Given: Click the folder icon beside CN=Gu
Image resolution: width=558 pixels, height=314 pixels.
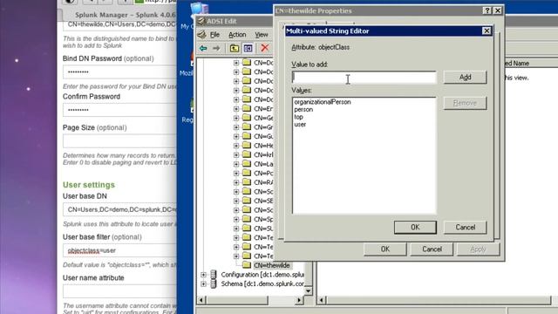Looking at the screenshot, I should (246, 136).
